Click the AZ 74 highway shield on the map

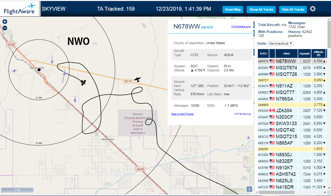pos(128,81)
